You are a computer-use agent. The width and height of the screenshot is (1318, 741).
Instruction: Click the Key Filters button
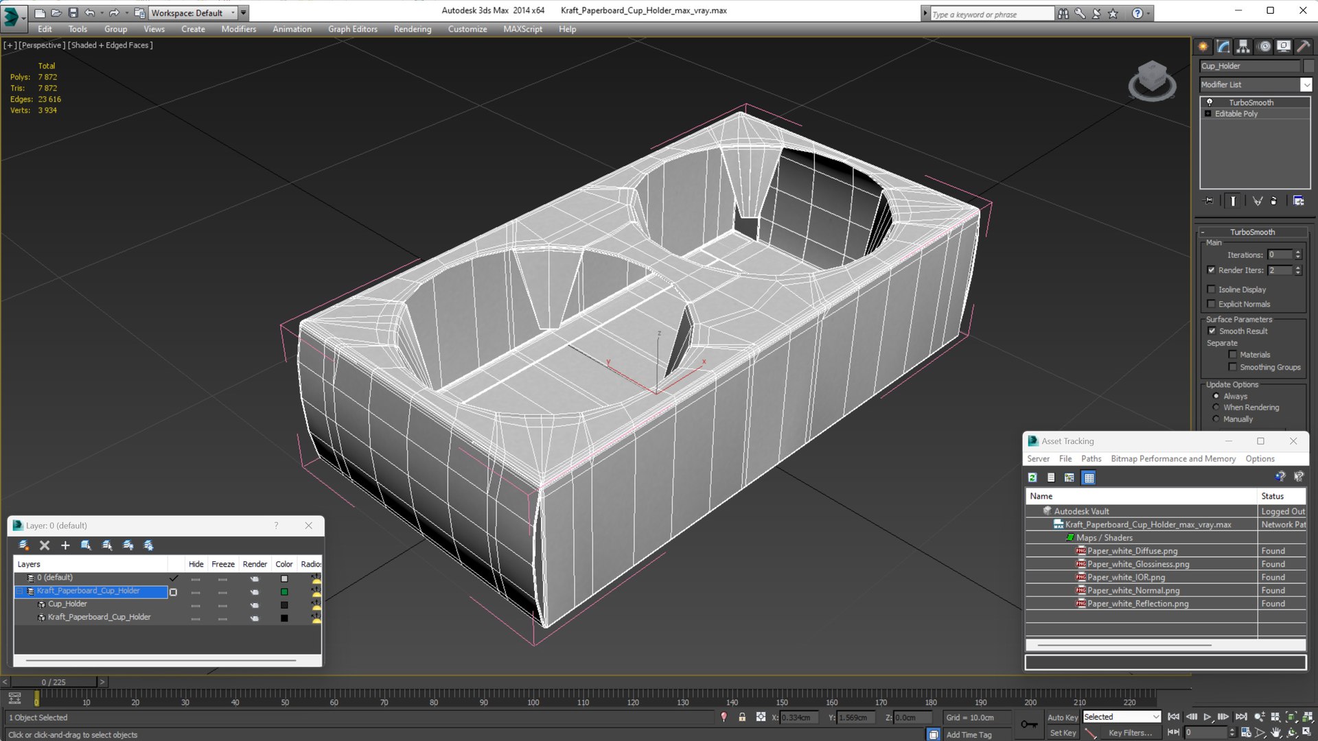pos(1130,733)
